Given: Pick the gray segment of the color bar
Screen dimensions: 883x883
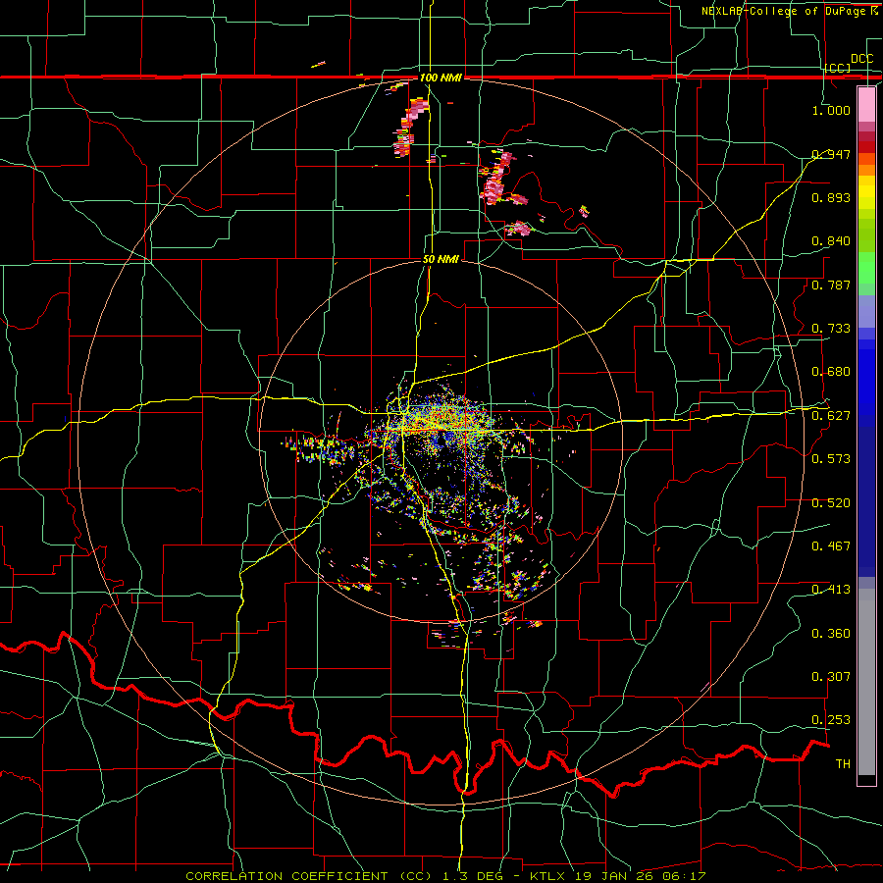Looking at the screenshot, I should (866, 682).
